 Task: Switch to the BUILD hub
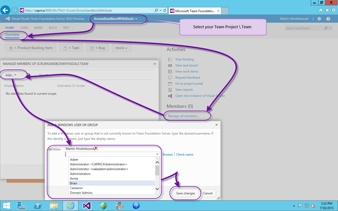[x=53, y=28]
